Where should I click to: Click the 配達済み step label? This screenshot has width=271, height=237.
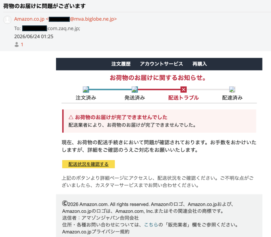click(x=232, y=98)
